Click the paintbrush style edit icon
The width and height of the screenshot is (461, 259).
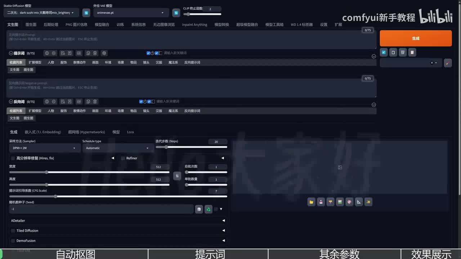[448, 63]
